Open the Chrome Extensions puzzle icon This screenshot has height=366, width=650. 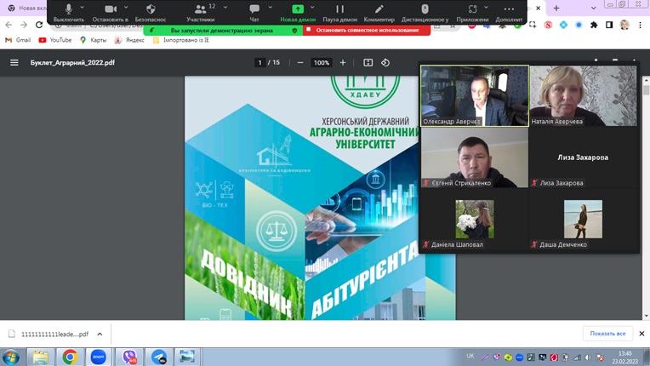[594, 25]
